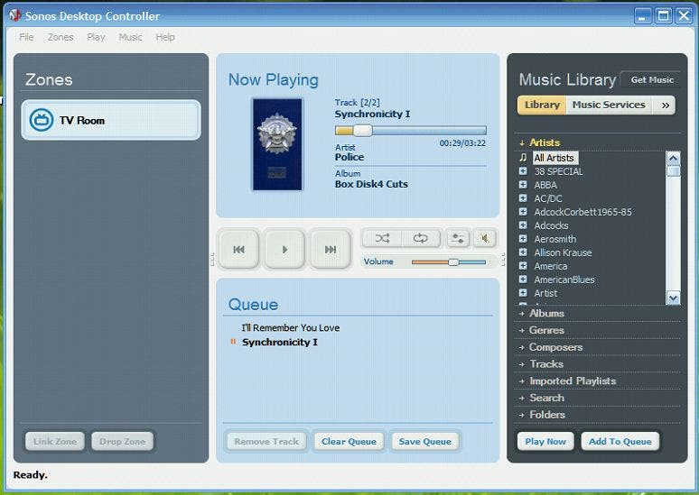699x495 pixels.
Task: Click the play button
Action: point(284,249)
